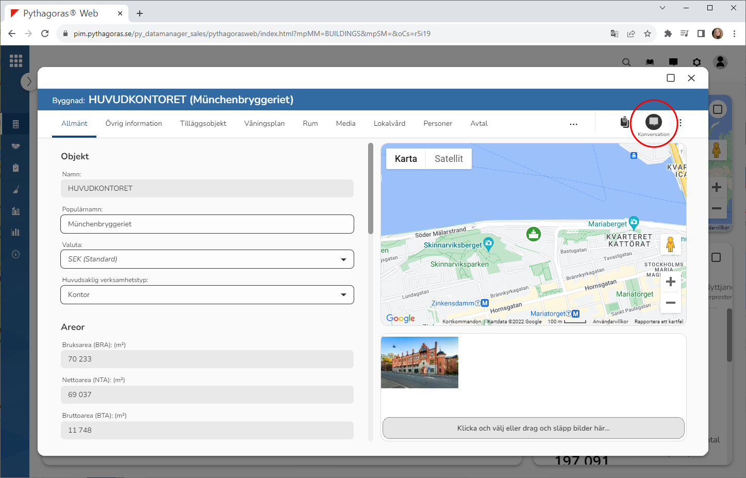746x478 pixels.
Task: Click the attachment paperclip icon
Action: (624, 122)
